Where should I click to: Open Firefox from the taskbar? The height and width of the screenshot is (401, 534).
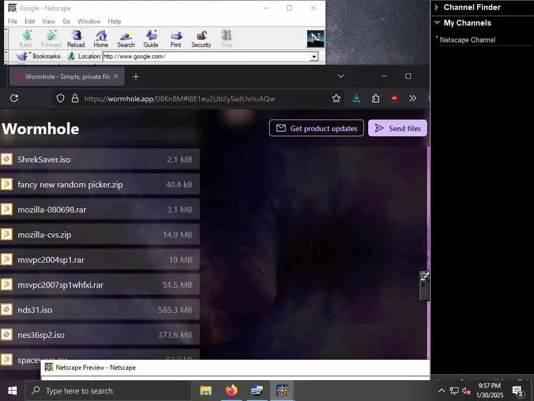[x=231, y=391]
